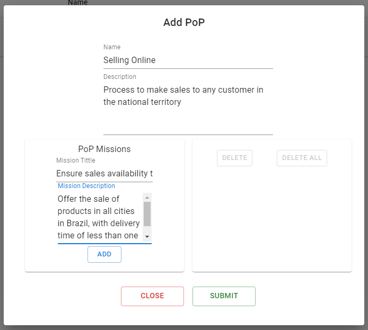Click the scroll down arrow in Mission Description
Screen dimensions: 368x330
point(147,237)
